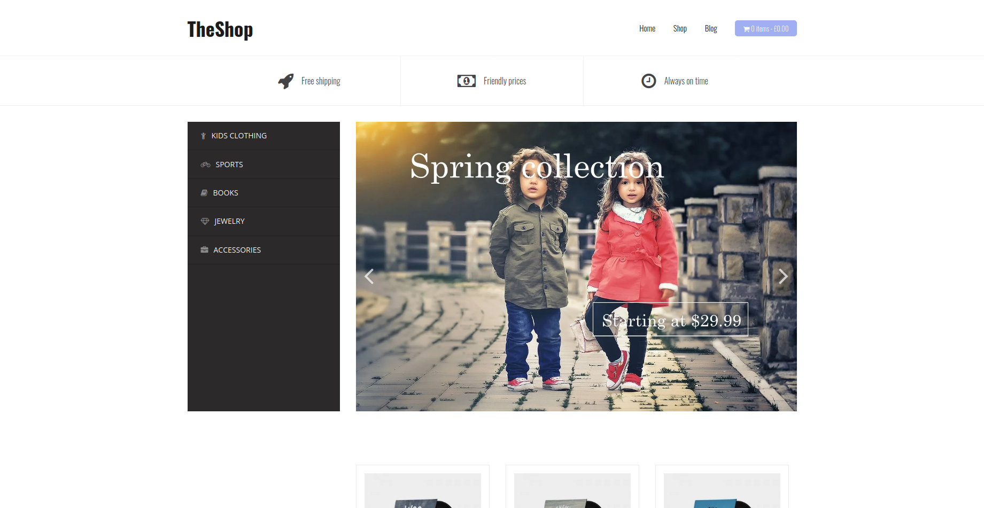This screenshot has width=984, height=508.
Task: Open the first product thumbnail
Action: [x=422, y=490]
